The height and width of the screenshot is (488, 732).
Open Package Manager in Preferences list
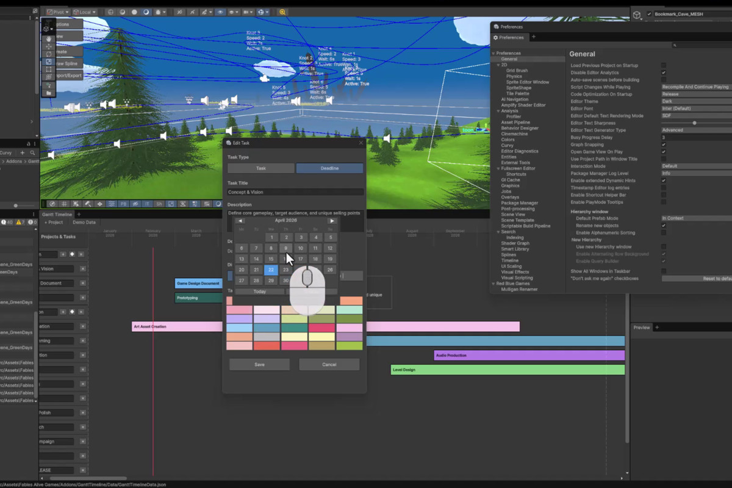coord(520,203)
